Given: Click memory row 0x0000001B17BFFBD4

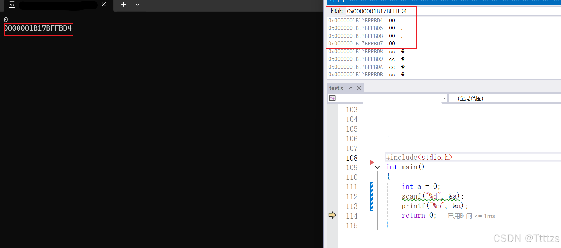Looking at the screenshot, I should point(366,21).
